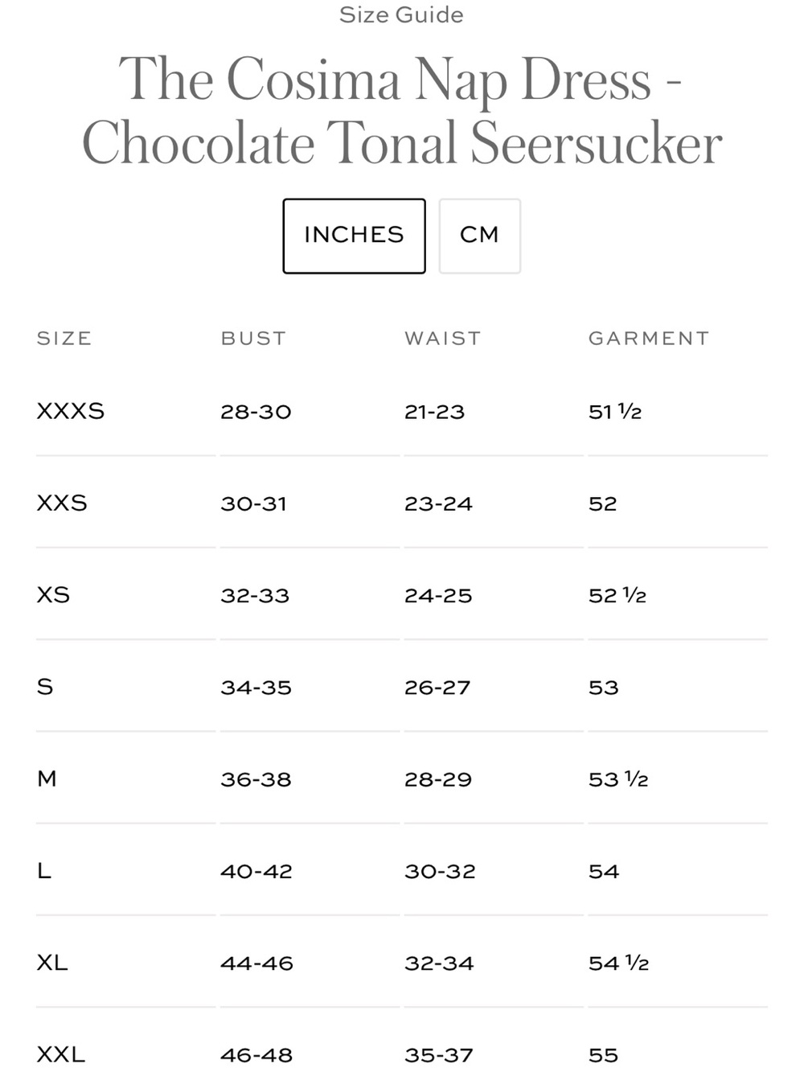Click the SIZE column header
804x1072 pixels.
click(64, 339)
